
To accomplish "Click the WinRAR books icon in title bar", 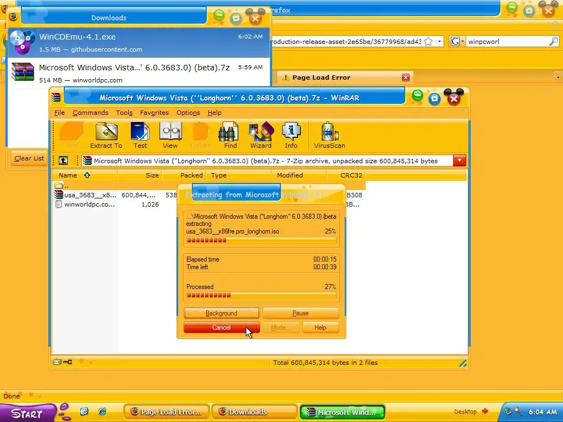I will 56,97.
